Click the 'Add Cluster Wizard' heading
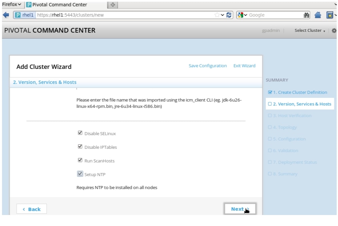Image resolution: width=338 pixels, height=226 pixels. pyautogui.click(x=44, y=67)
